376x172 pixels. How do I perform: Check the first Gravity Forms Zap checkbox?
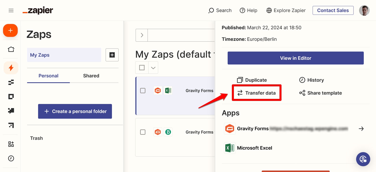[x=143, y=91]
